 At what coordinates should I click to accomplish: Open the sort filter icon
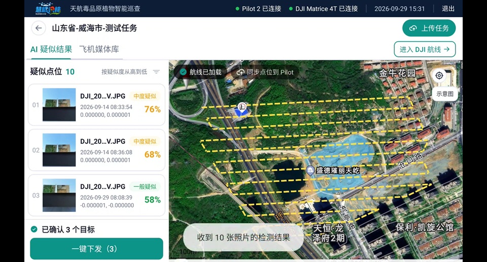pyautogui.click(x=156, y=72)
